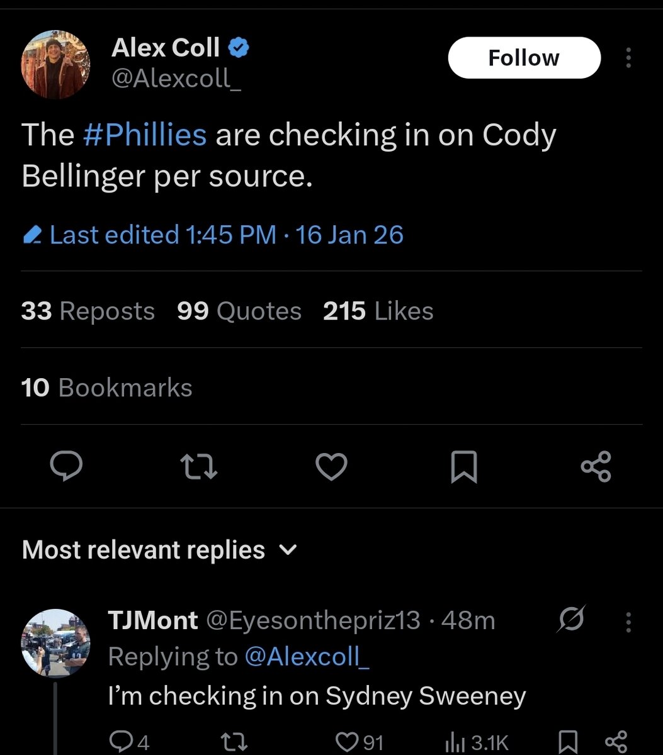View edit history via Last edited

point(213,235)
